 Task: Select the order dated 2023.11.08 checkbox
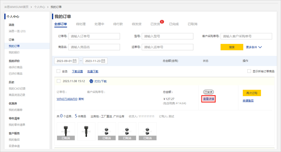[59, 81]
